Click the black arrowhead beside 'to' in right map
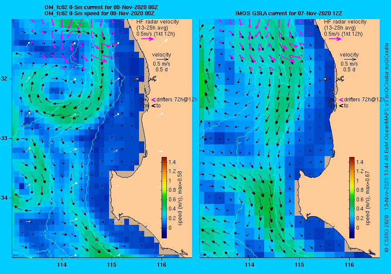Screen dimensions: 391x274 tap(341, 106)
